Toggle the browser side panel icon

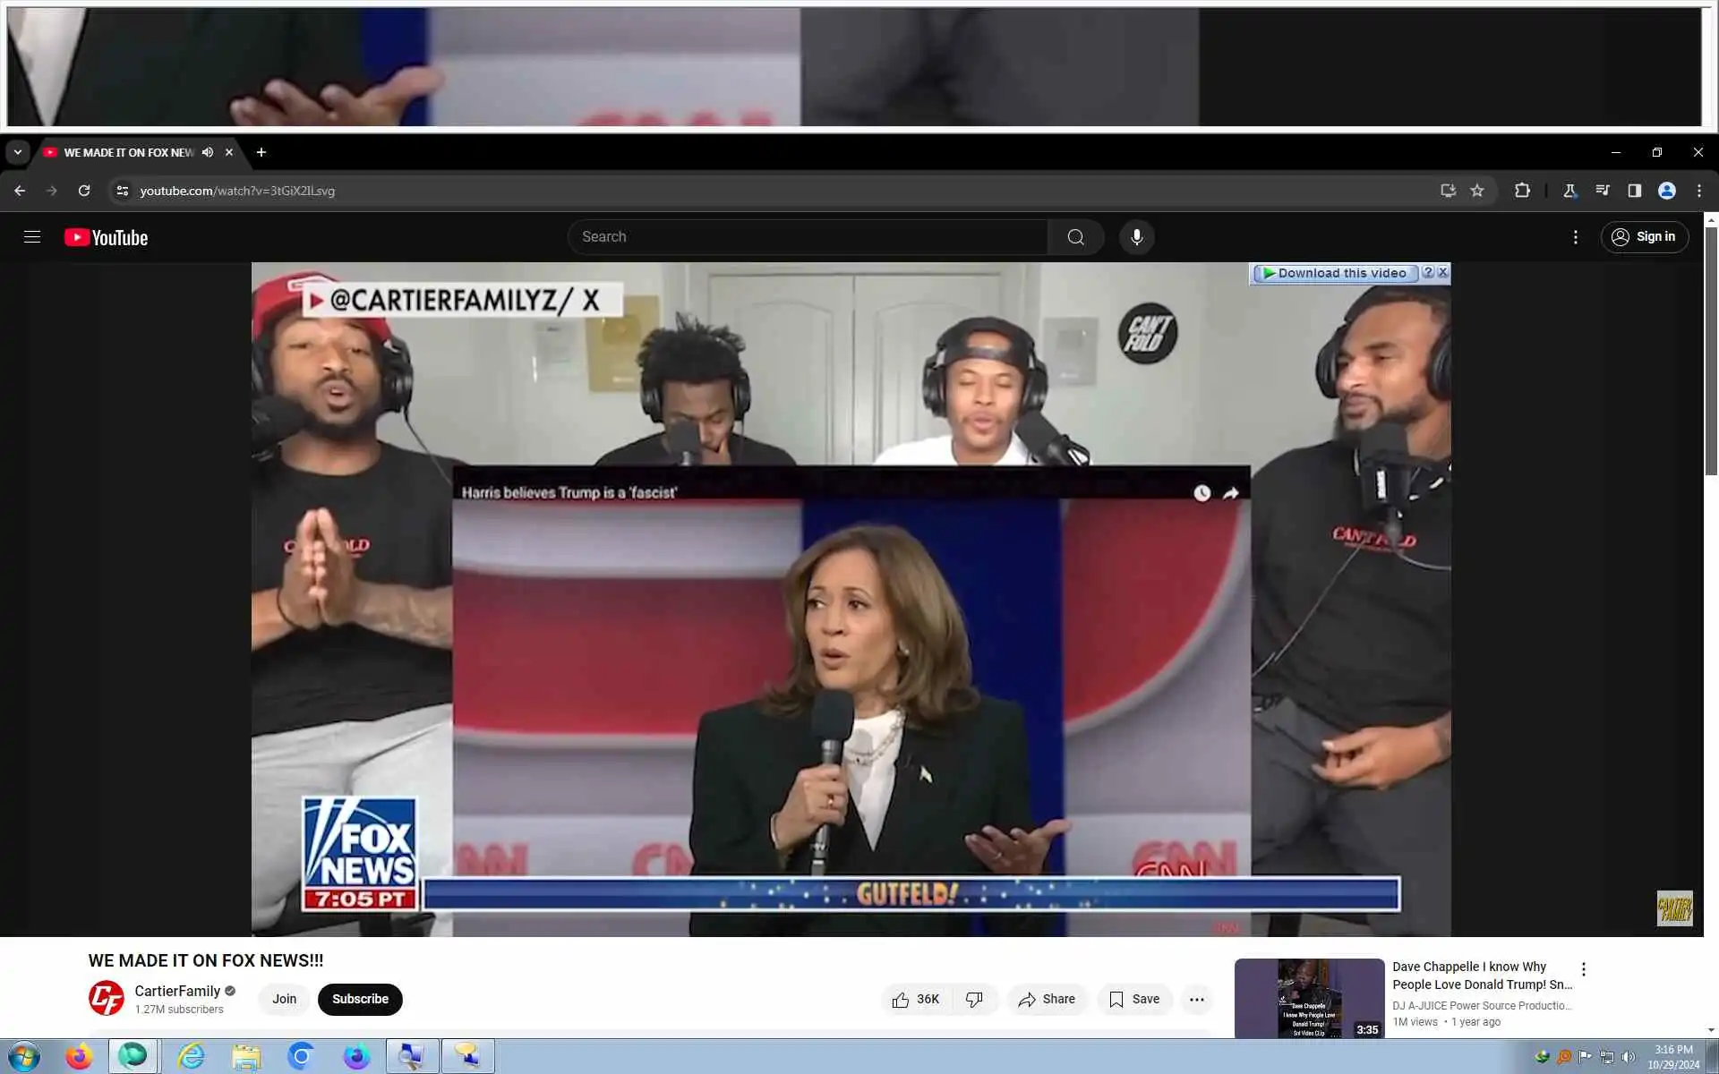click(x=1634, y=191)
